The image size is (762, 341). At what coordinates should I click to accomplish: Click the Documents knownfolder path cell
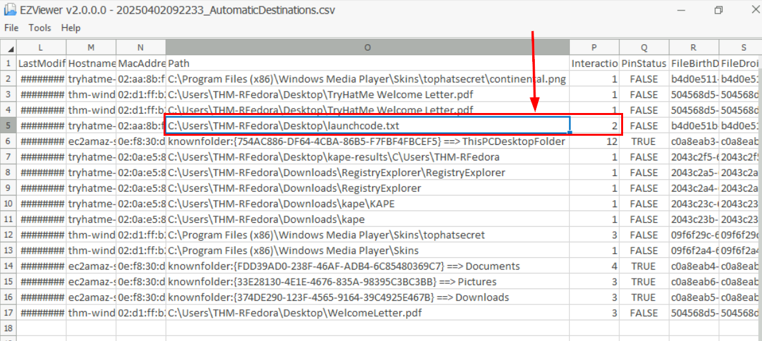(x=367, y=266)
